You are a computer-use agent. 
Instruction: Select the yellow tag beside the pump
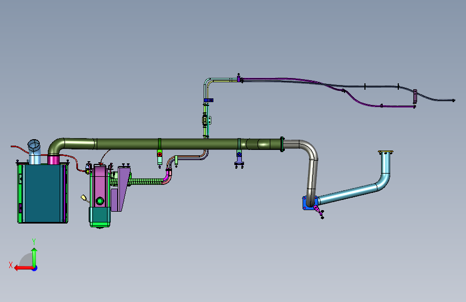click(83, 197)
